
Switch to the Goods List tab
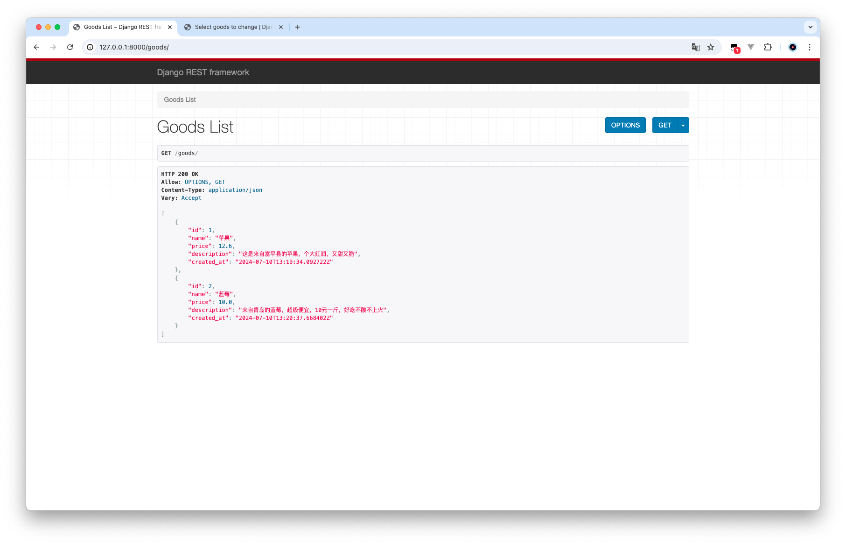[123, 27]
